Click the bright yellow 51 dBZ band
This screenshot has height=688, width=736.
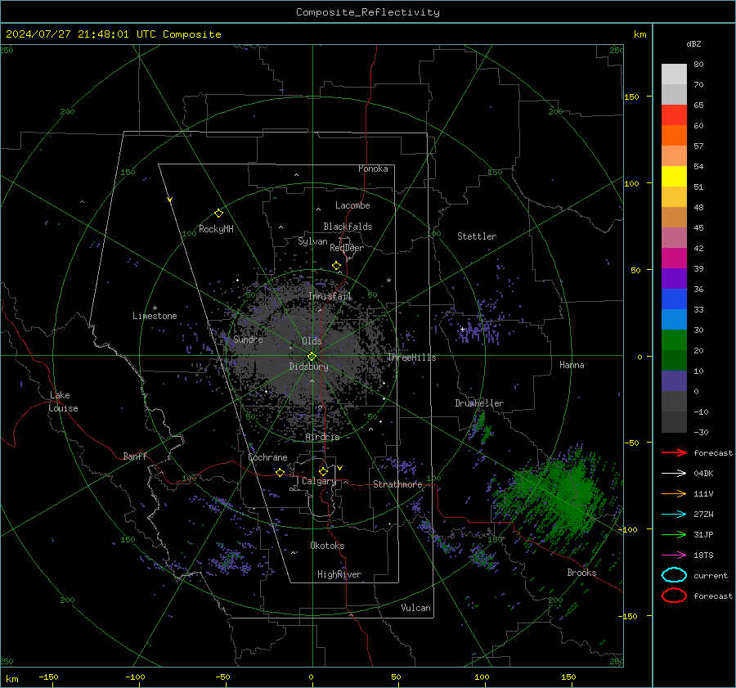(674, 176)
